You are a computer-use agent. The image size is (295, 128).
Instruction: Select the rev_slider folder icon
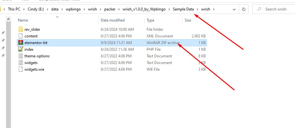pos(21,29)
